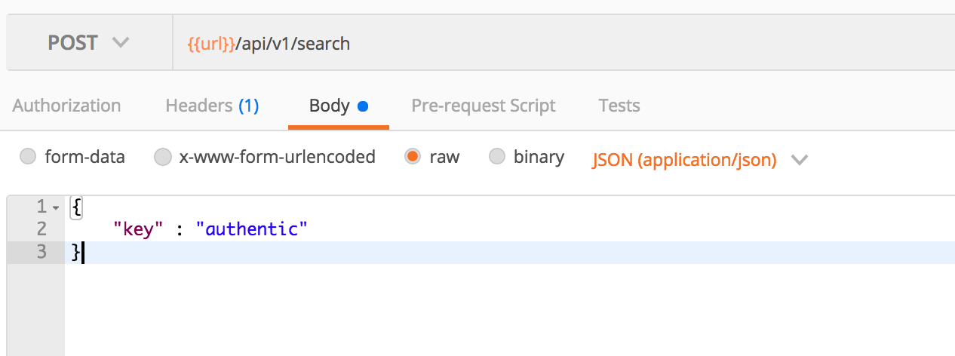Click the {{url}} variable in the address bar
Screen dimensions: 955x356
pos(210,44)
